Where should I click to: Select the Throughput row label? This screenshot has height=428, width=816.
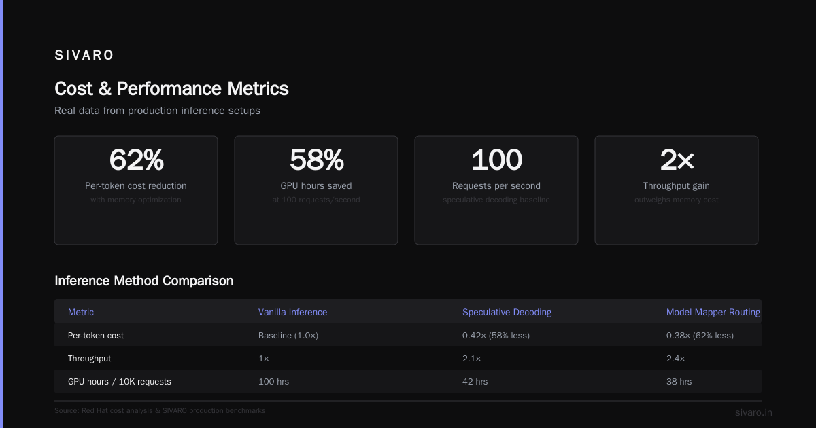coord(90,359)
